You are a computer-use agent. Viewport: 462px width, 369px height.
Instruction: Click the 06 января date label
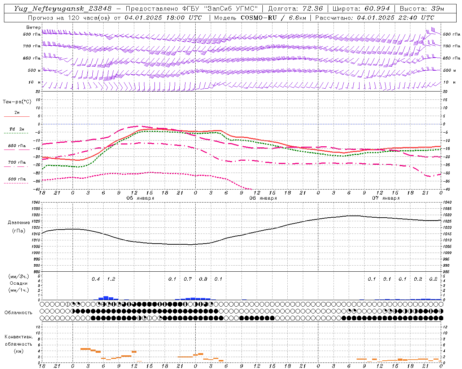(x=263, y=198)
